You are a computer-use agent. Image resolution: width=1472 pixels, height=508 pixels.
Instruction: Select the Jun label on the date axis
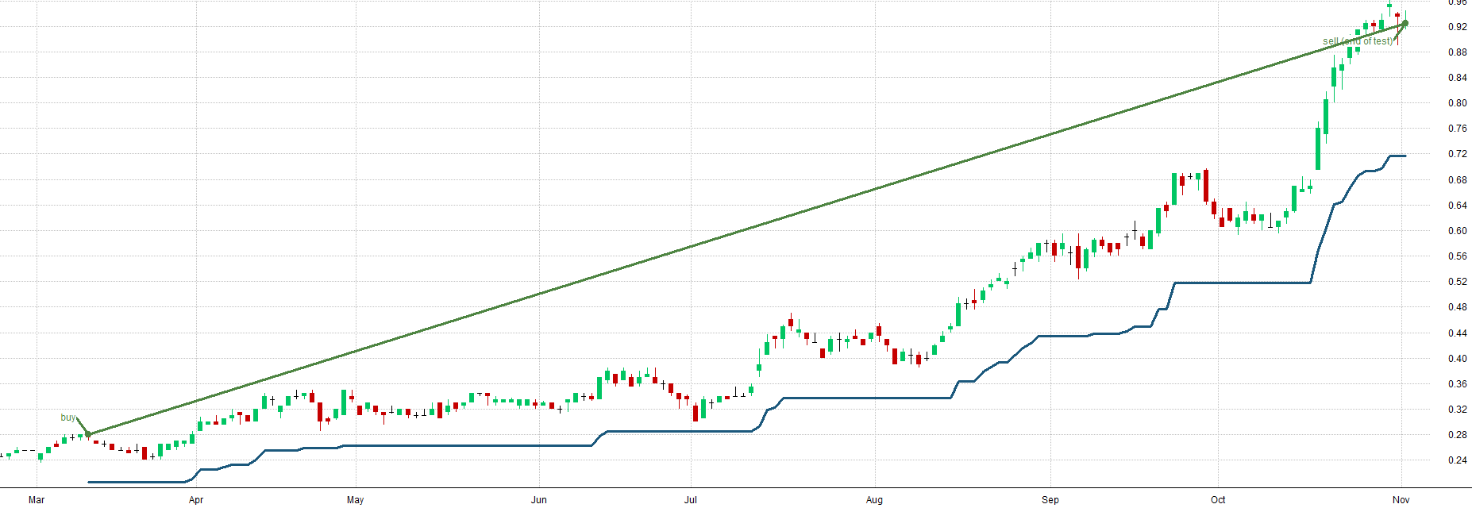pyautogui.click(x=539, y=500)
